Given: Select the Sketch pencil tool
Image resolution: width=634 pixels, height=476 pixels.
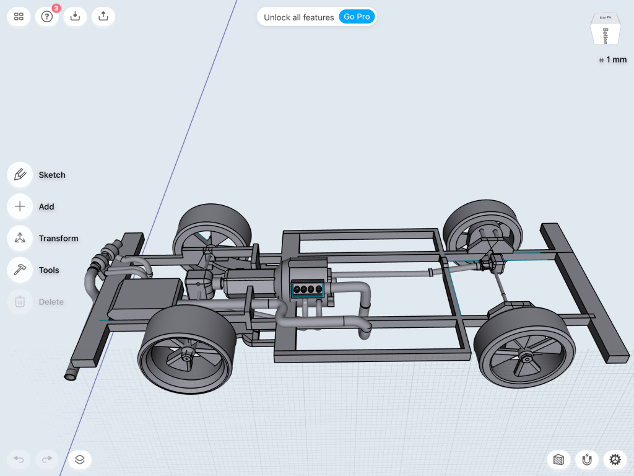Looking at the screenshot, I should click(x=20, y=175).
